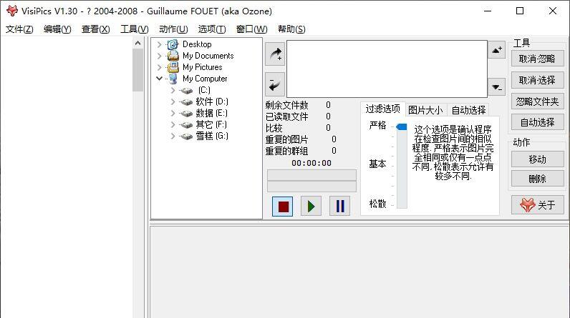Image resolution: width=570 pixels, height=318 pixels.
Task: Stop the scan with red square button
Action: click(282, 207)
